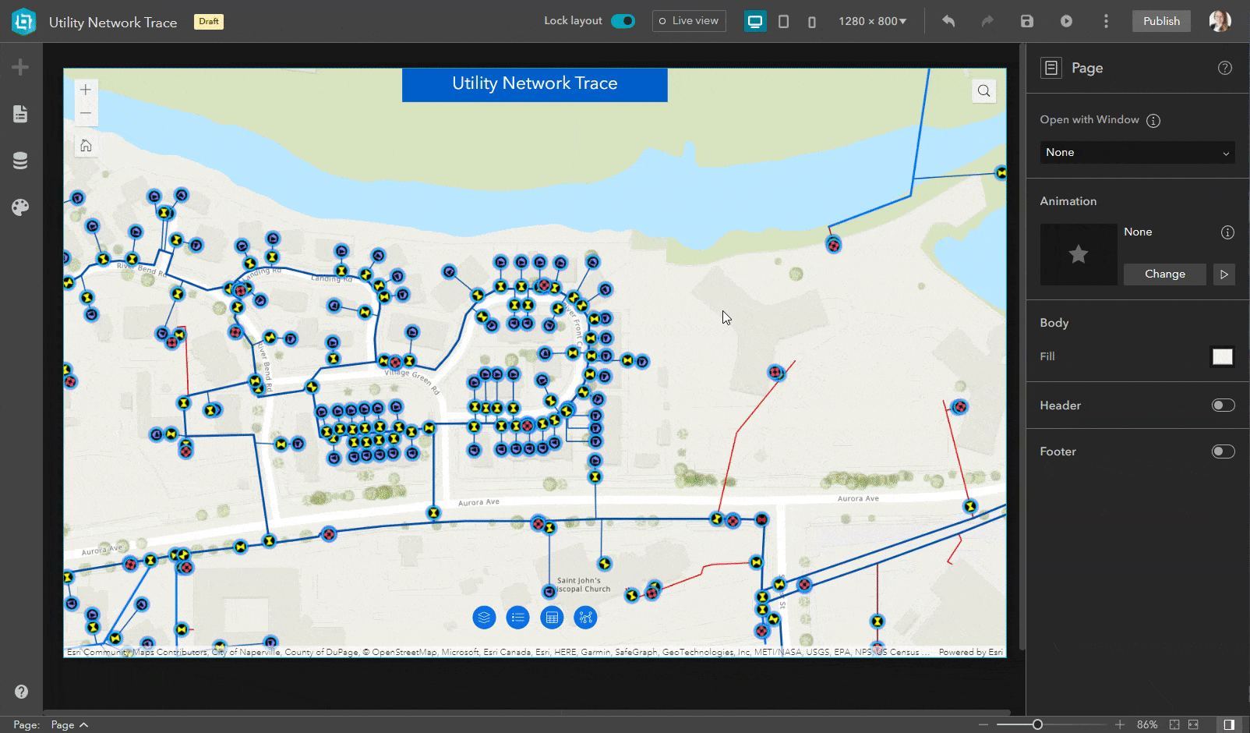Expand the Page selector at bottom
The width and height of the screenshot is (1250, 733).
69,724
